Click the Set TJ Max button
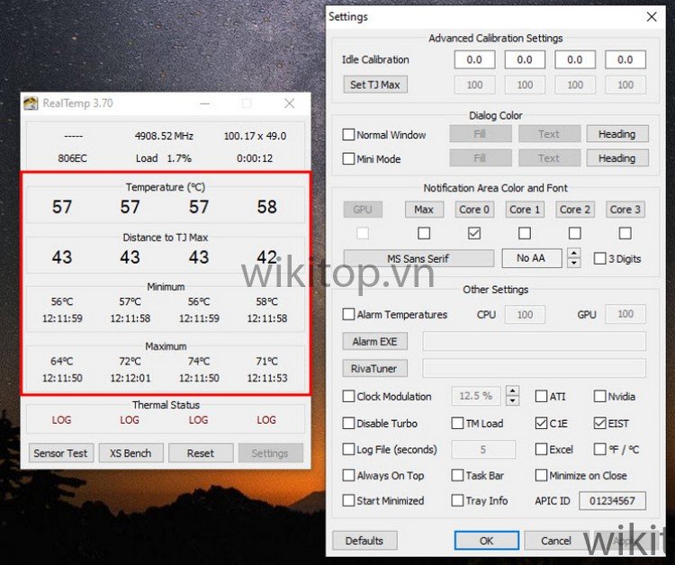The image size is (675, 565). click(x=374, y=85)
